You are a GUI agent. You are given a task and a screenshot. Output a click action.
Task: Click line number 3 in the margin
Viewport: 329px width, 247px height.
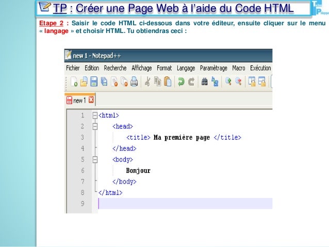point(83,138)
